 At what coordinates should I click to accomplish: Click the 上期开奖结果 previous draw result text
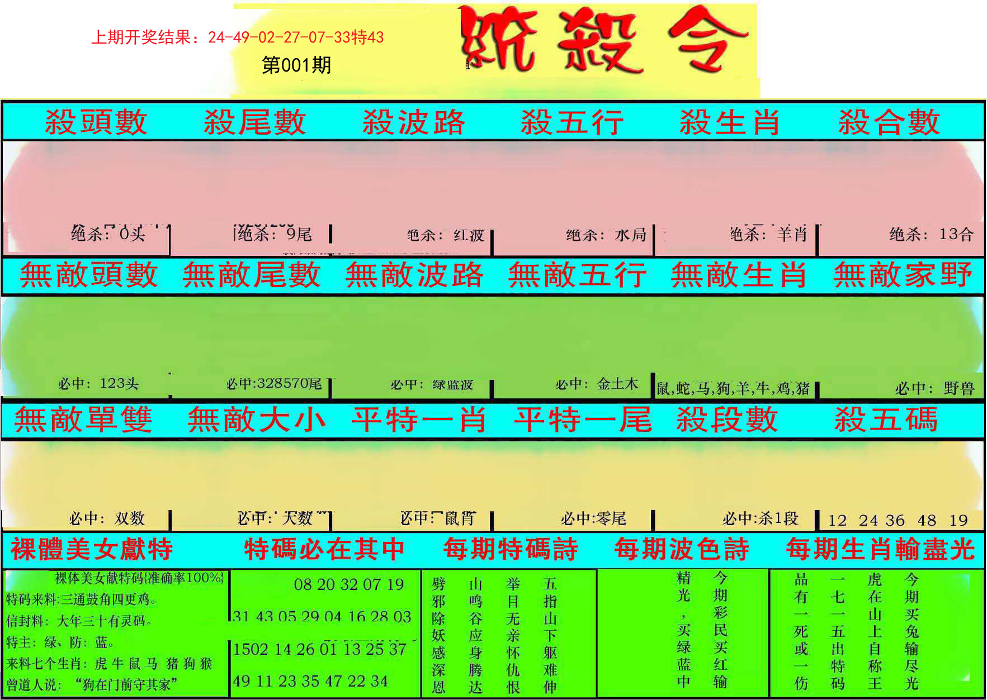click(x=238, y=37)
